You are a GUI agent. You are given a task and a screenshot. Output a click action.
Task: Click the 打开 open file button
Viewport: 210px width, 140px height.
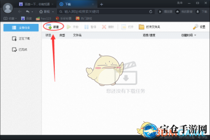[x=127, y=27]
